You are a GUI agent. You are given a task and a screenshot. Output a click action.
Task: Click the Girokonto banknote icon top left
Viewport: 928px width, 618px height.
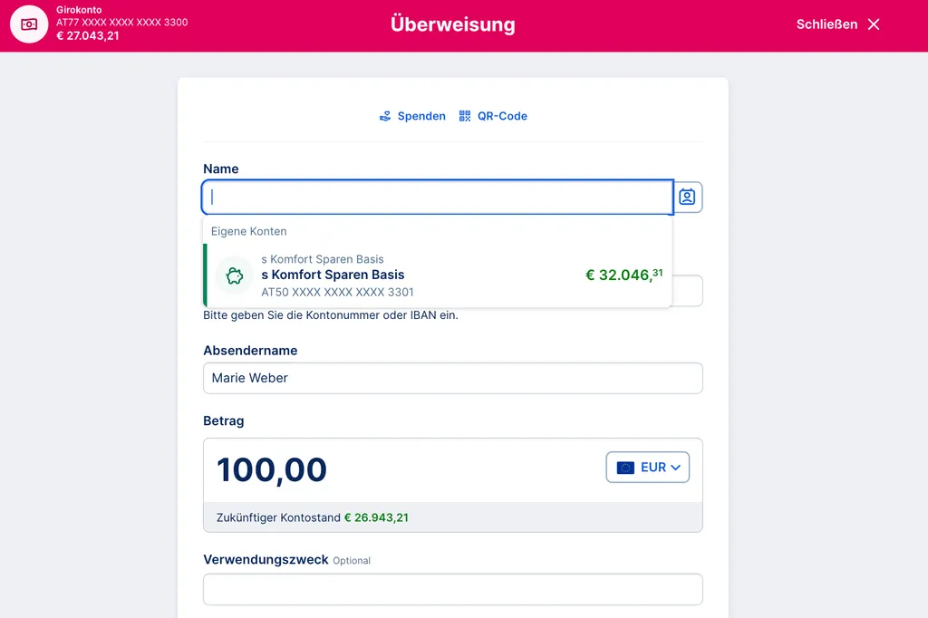point(28,24)
